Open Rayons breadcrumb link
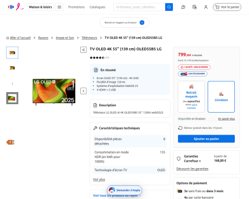The image size is (249, 199). 43,38
